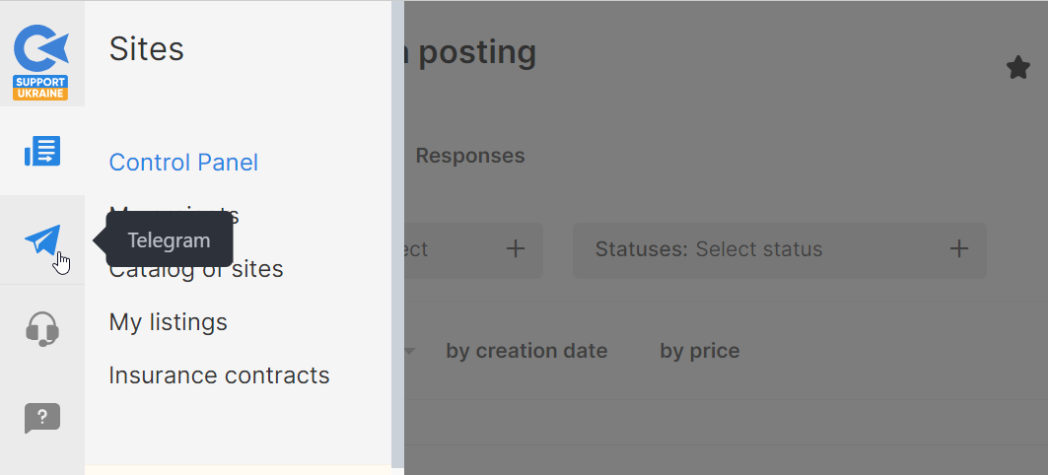Switch to the Responses tab
The width and height of the screenshot is (1048, 475).
tap(470, 156)
